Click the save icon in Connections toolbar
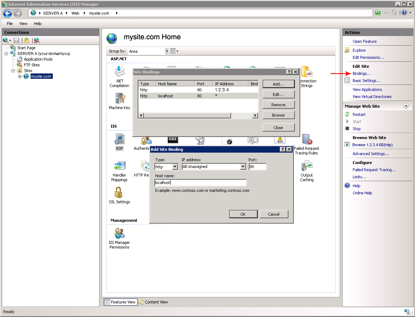 pos(16,40)
